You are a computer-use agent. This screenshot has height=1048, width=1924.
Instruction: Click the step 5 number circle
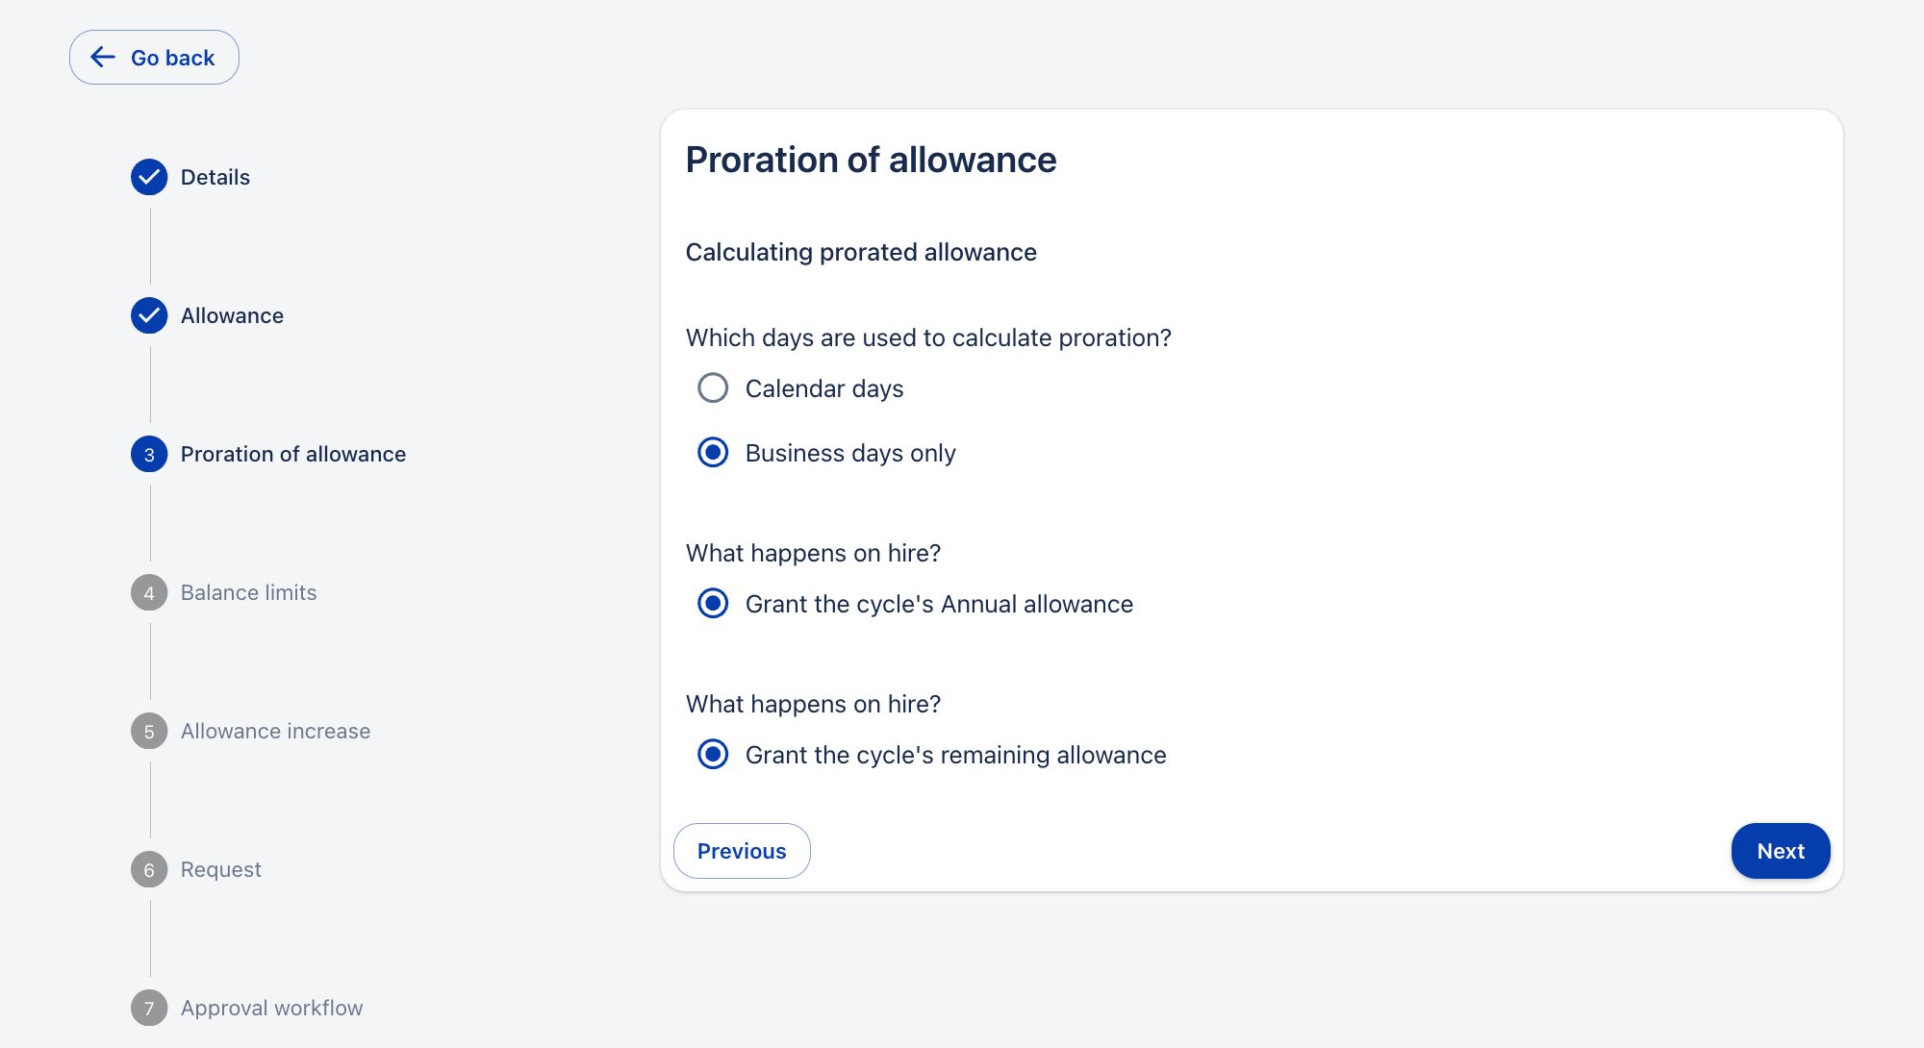pos(149,731)
